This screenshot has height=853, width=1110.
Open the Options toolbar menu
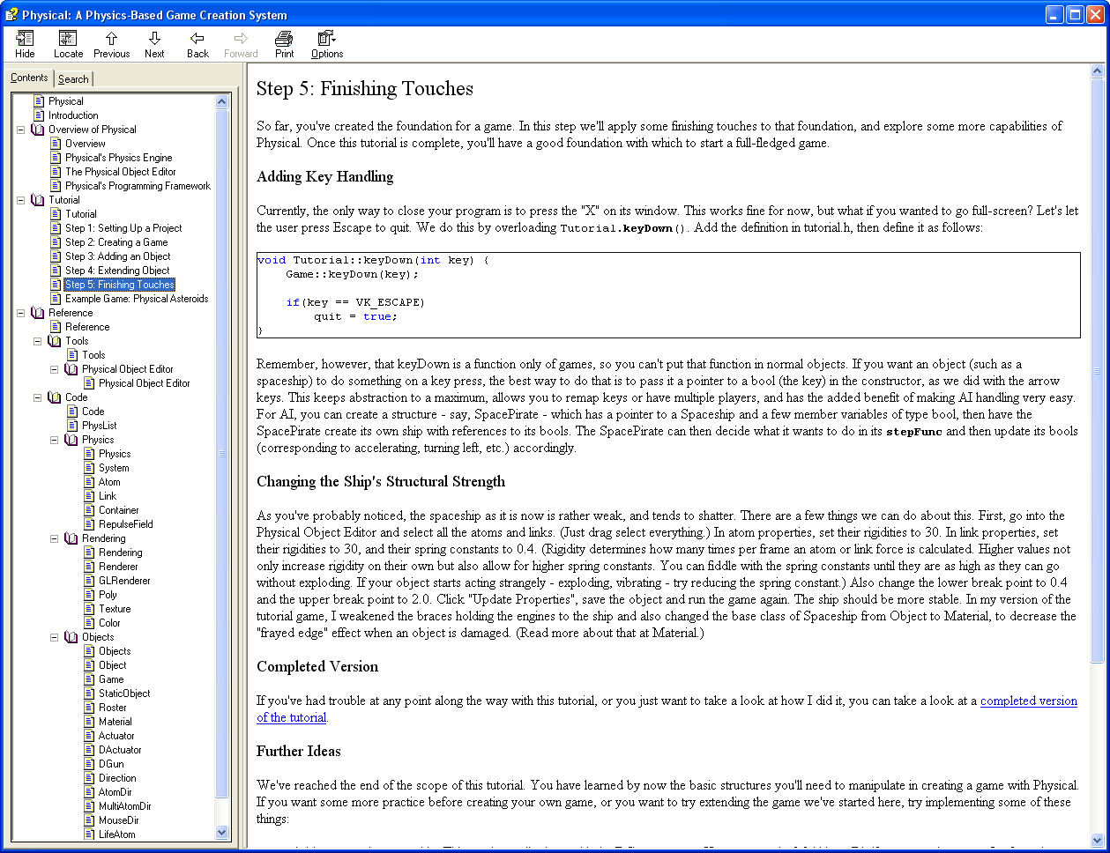[x=326, y=39]
